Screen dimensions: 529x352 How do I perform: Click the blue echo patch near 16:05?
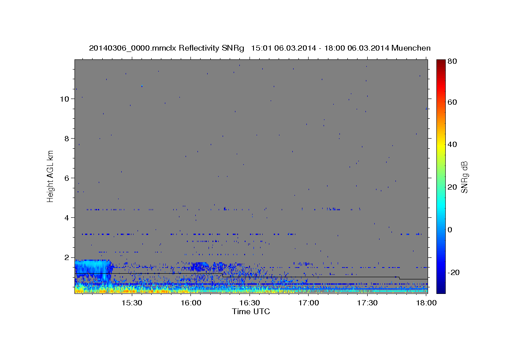pyautogui.click(x=199, y=266)
